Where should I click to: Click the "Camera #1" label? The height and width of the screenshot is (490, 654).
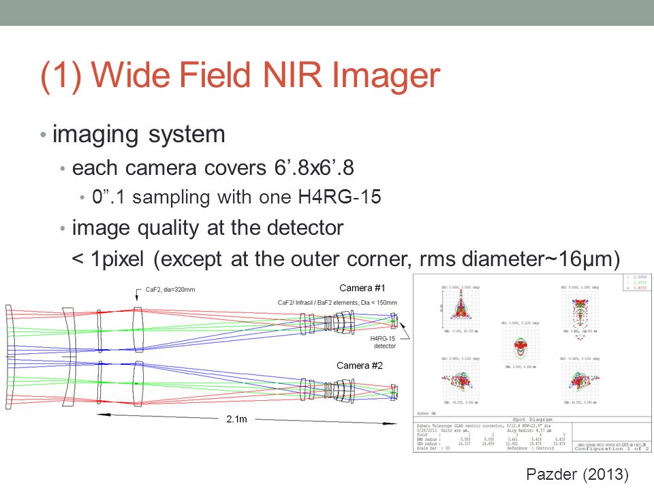[x=362, y=288]
